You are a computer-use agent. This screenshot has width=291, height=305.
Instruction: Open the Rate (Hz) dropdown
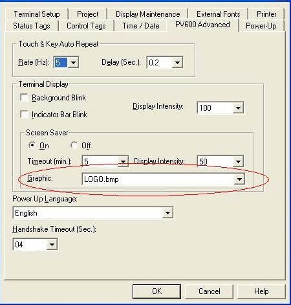(x=73, y=63)
